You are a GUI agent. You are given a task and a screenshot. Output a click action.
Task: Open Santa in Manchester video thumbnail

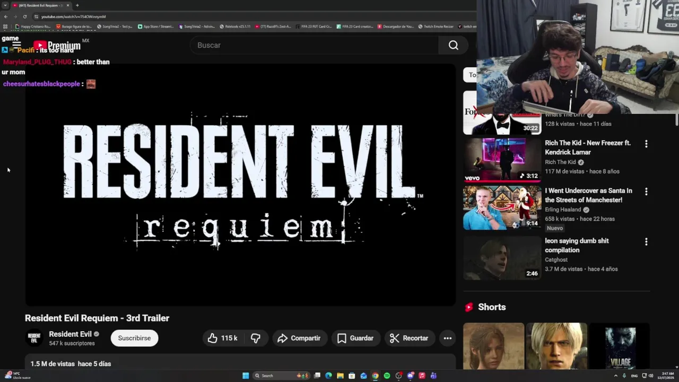[502, 207]
